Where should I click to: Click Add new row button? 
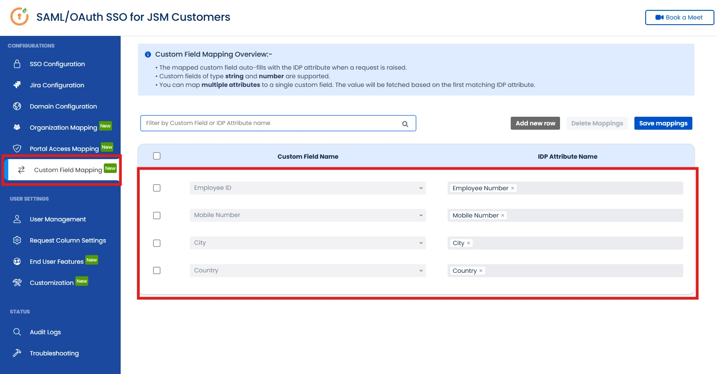coord(535,123)
